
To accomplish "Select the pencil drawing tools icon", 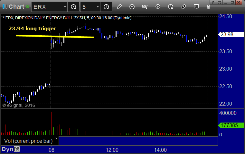I will pyautogui.click(x=119, y=7).
